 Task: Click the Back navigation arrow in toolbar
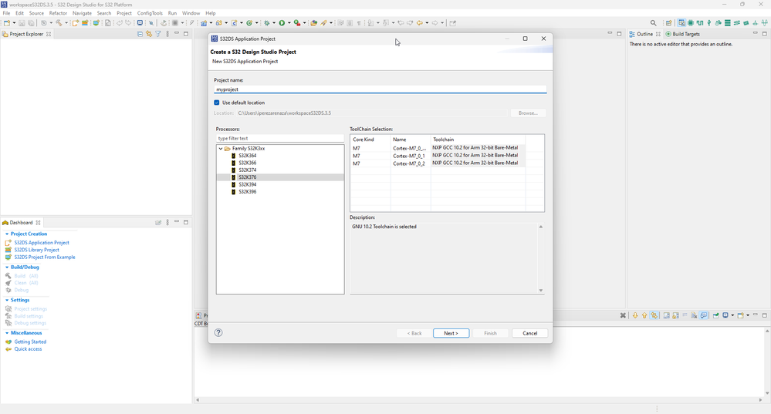(419, 22)
